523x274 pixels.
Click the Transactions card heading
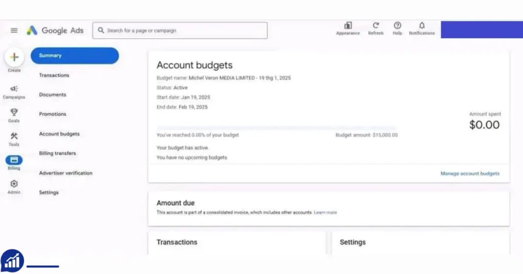click(177, 242)
